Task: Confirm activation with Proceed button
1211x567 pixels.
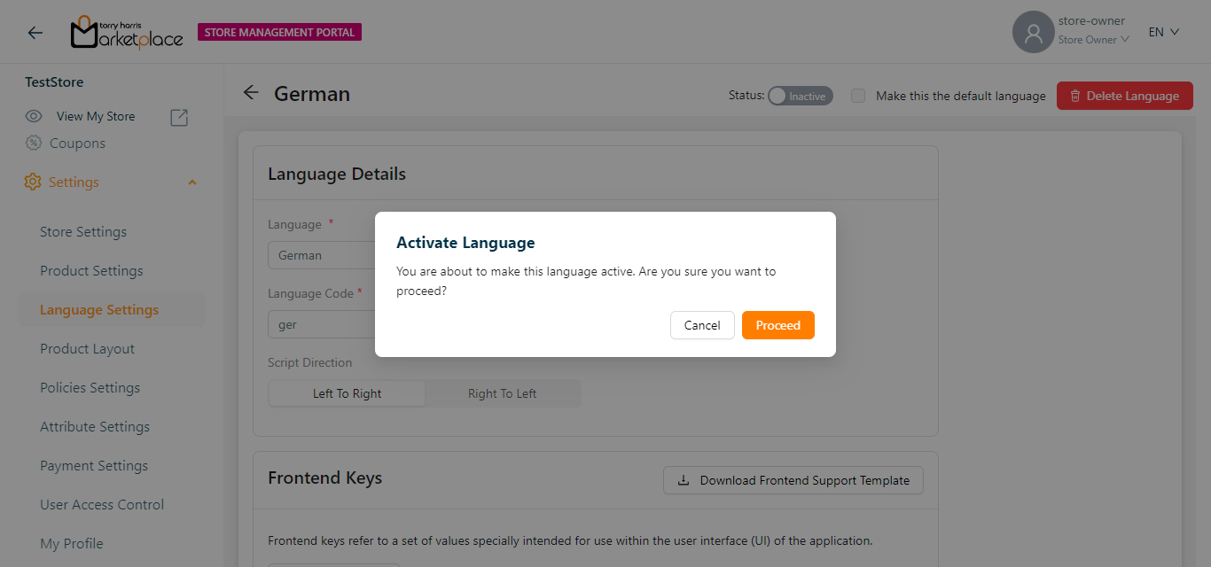Action: point(777,325)
